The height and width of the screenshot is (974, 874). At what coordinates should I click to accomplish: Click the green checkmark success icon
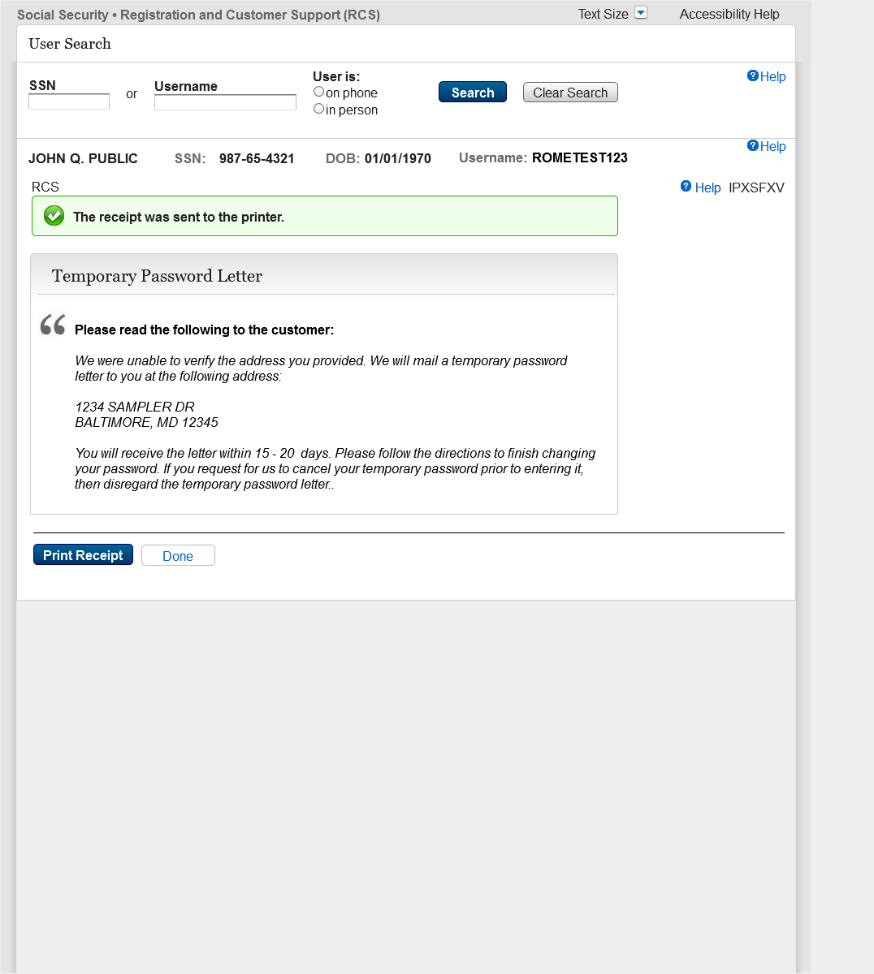point(54,216)
